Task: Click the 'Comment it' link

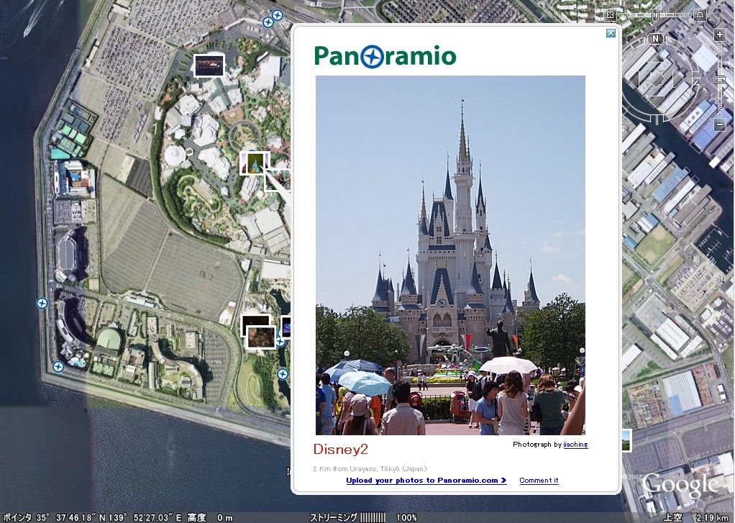Action: pyautogui.click(x=539, y=481)
